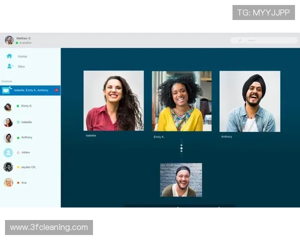
Task: Click Matthew D. profile avatar
Action: point(9,40)
